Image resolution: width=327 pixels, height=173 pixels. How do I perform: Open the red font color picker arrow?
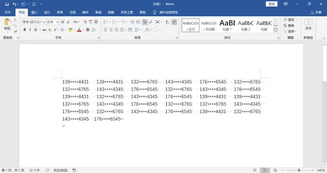(x=83, y=30)
